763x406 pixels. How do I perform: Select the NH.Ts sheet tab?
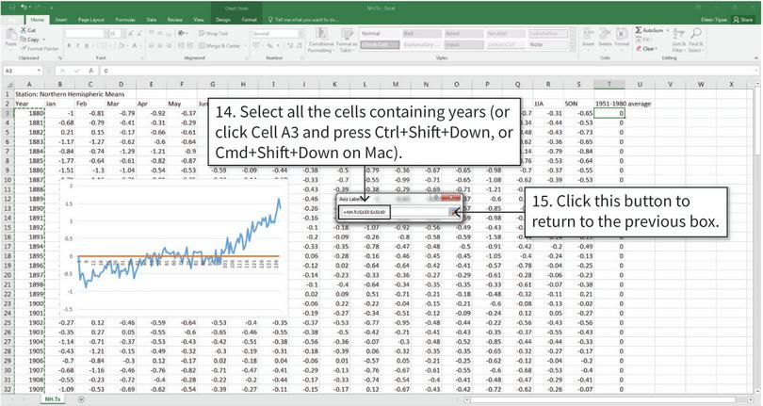pos(53,399)
